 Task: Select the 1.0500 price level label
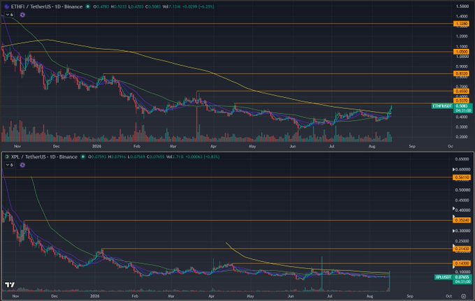click(461, 52)
